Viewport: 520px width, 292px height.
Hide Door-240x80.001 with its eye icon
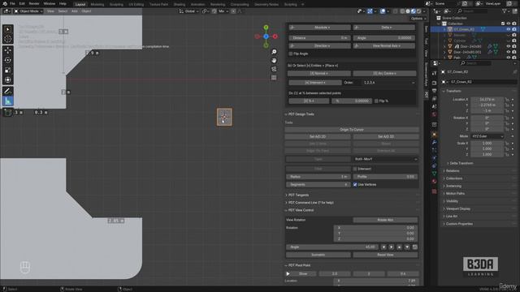(509, 52)
